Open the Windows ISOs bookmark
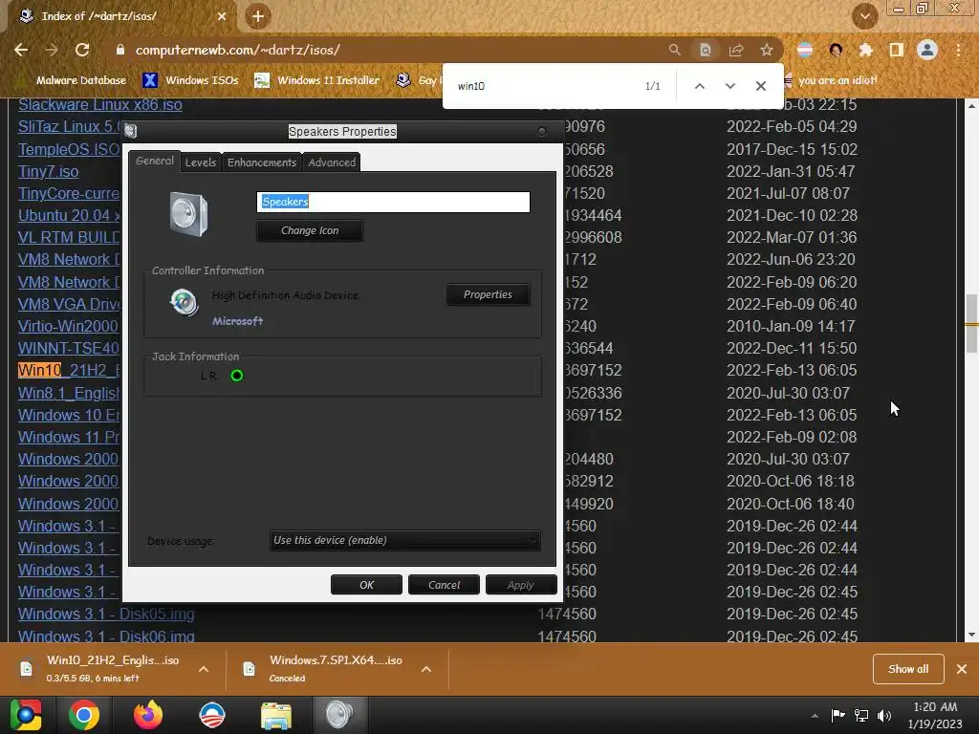This screenshot has height=734, width=979. tap(190, 80)
